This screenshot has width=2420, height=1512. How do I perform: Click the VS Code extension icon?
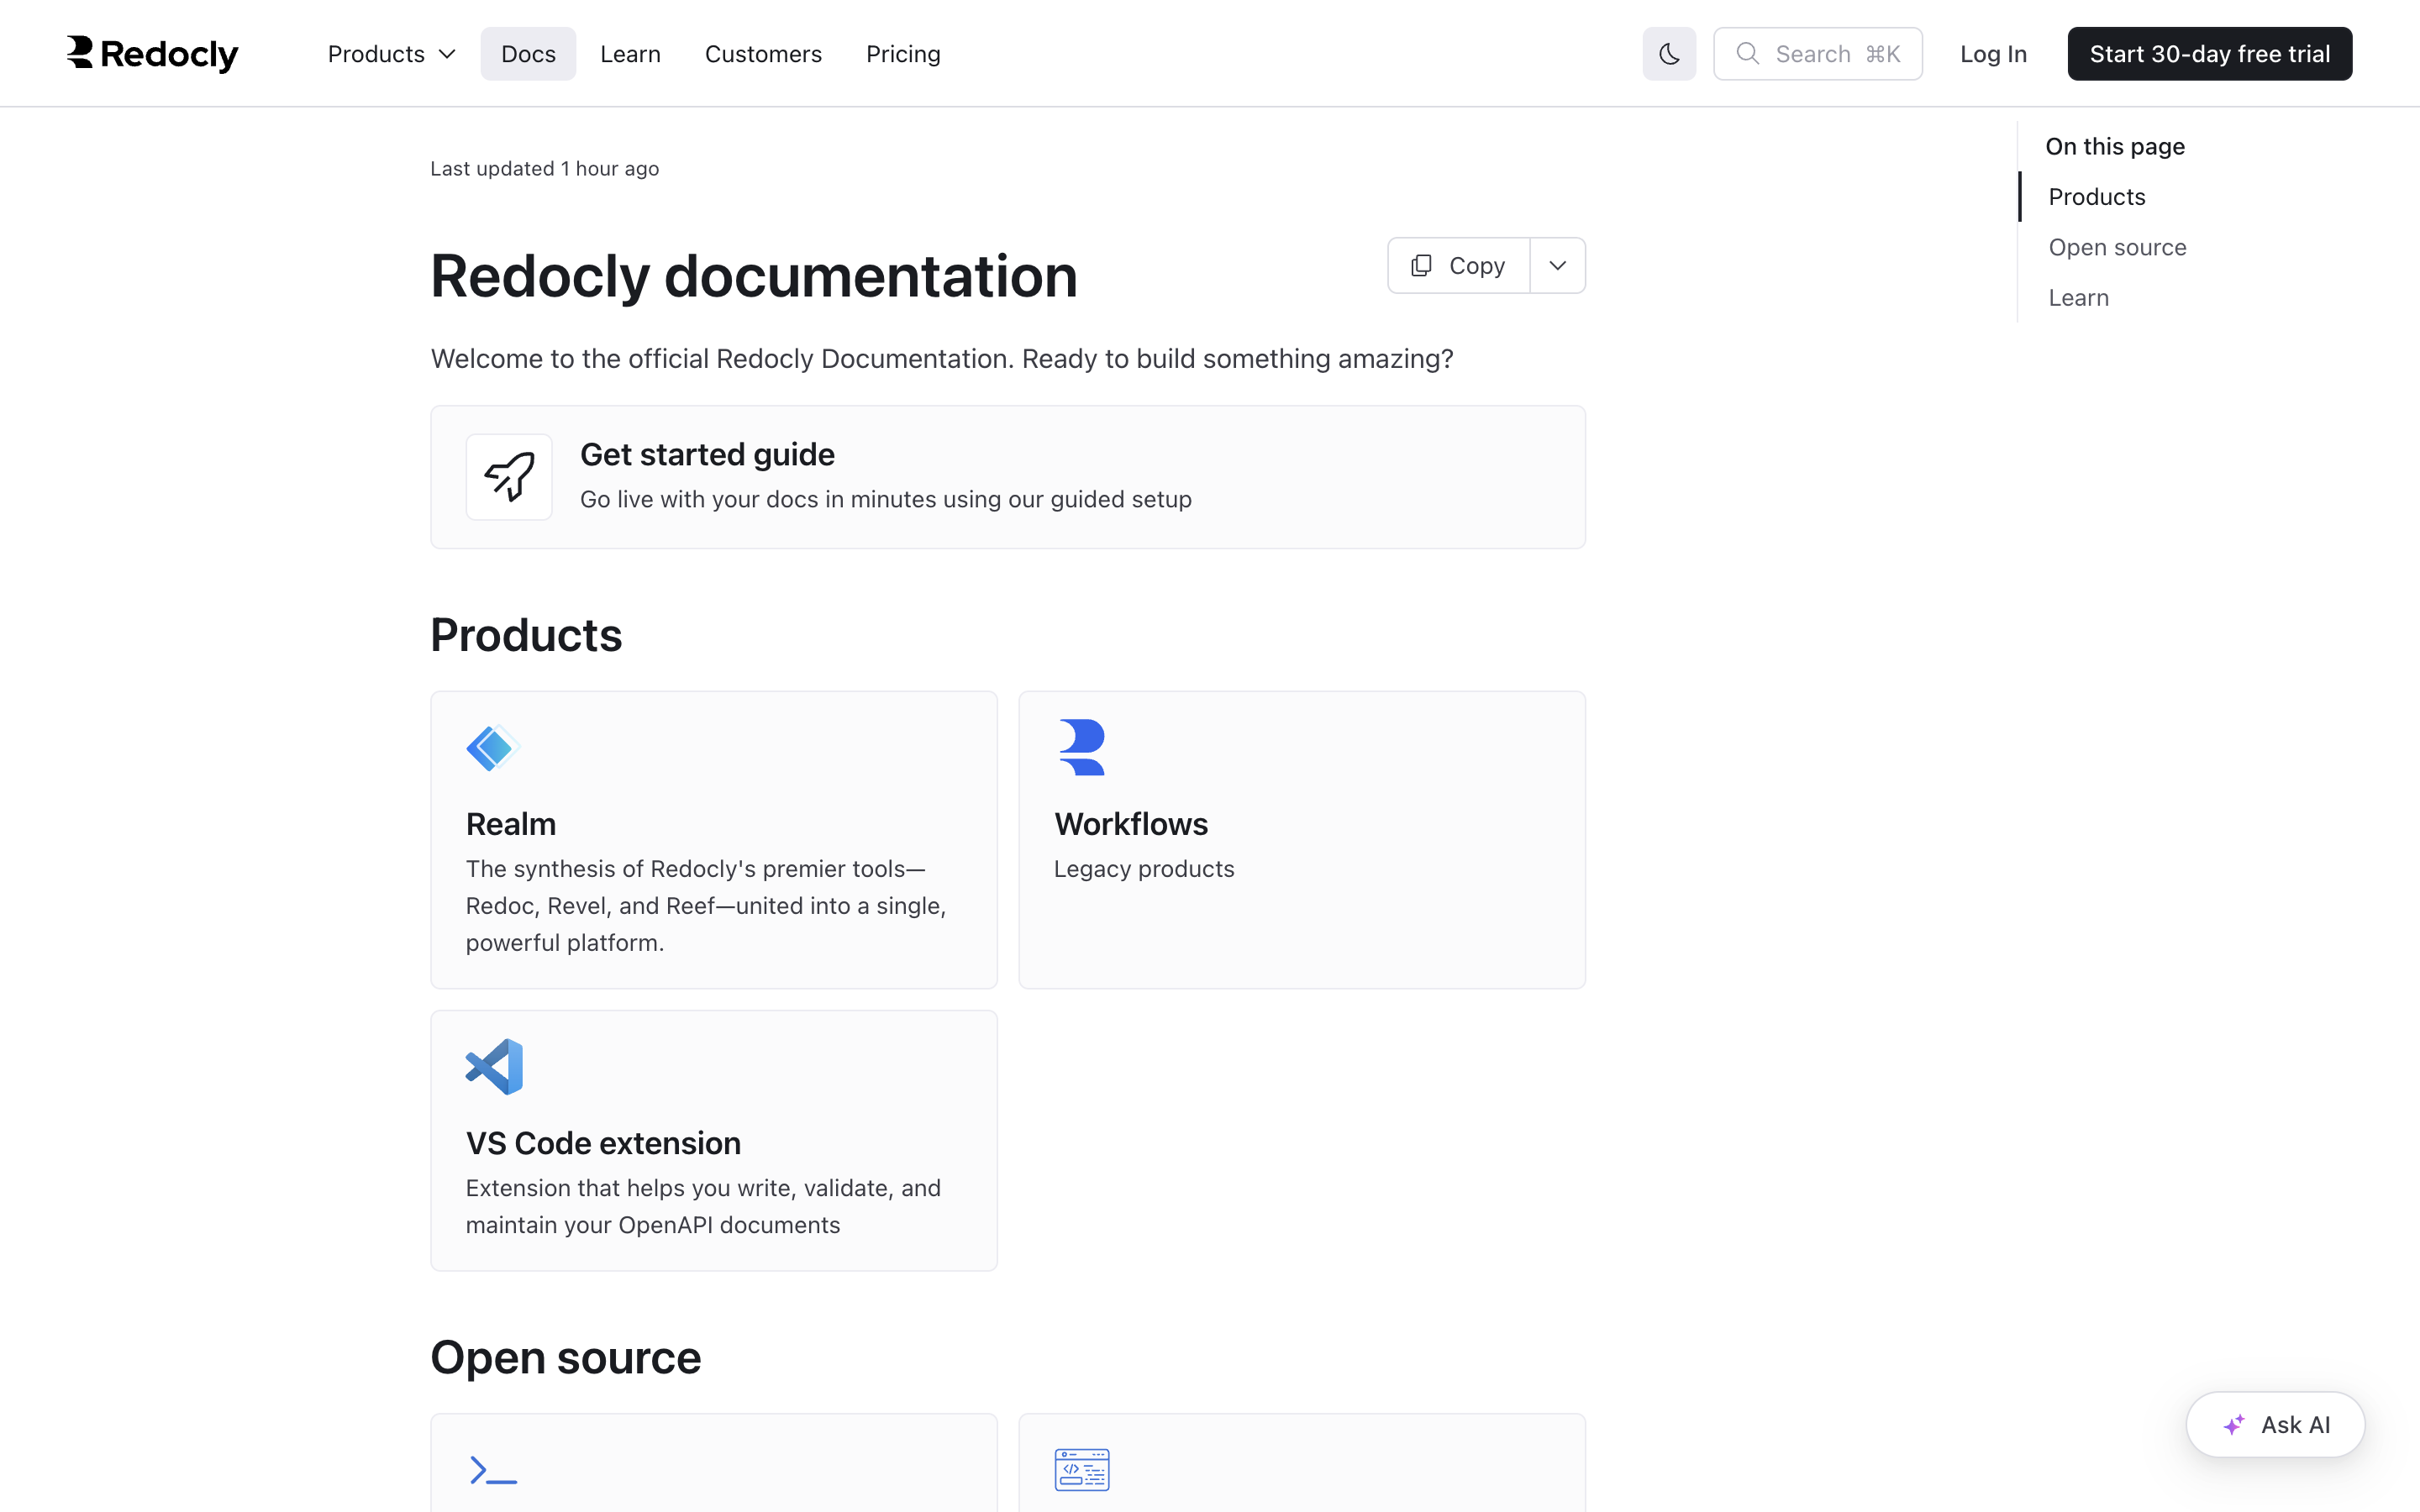coord(494,1066)
